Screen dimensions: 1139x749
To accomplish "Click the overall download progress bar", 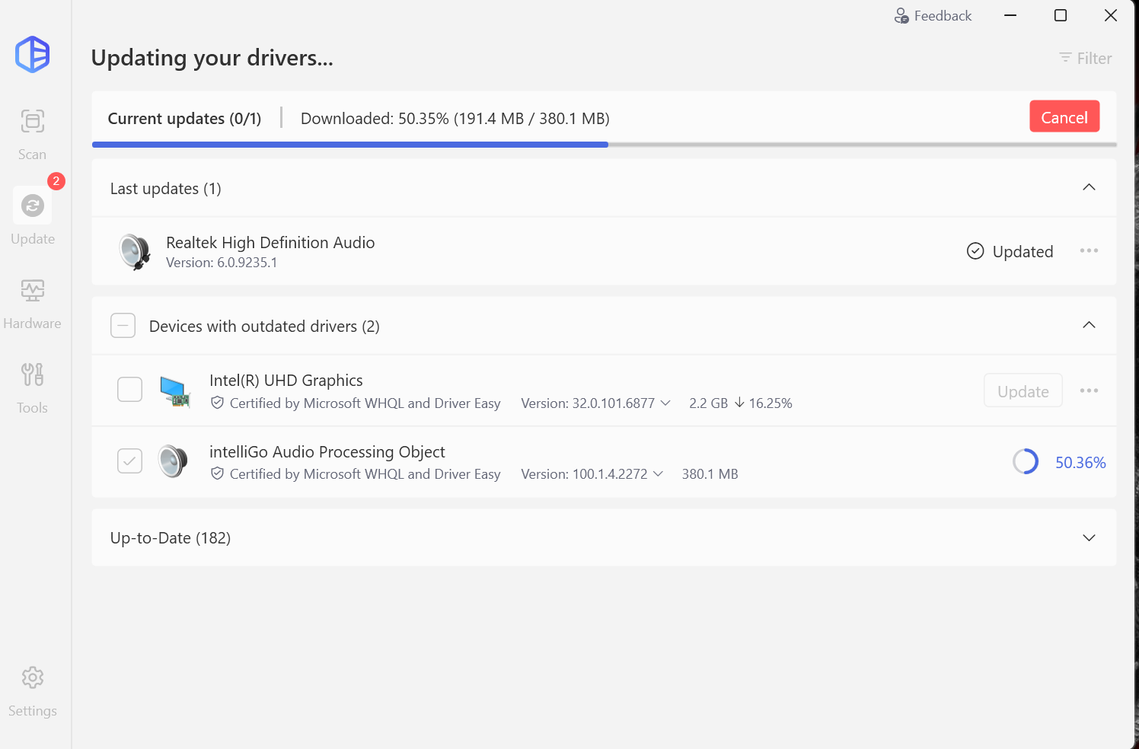I will (605, 145).
